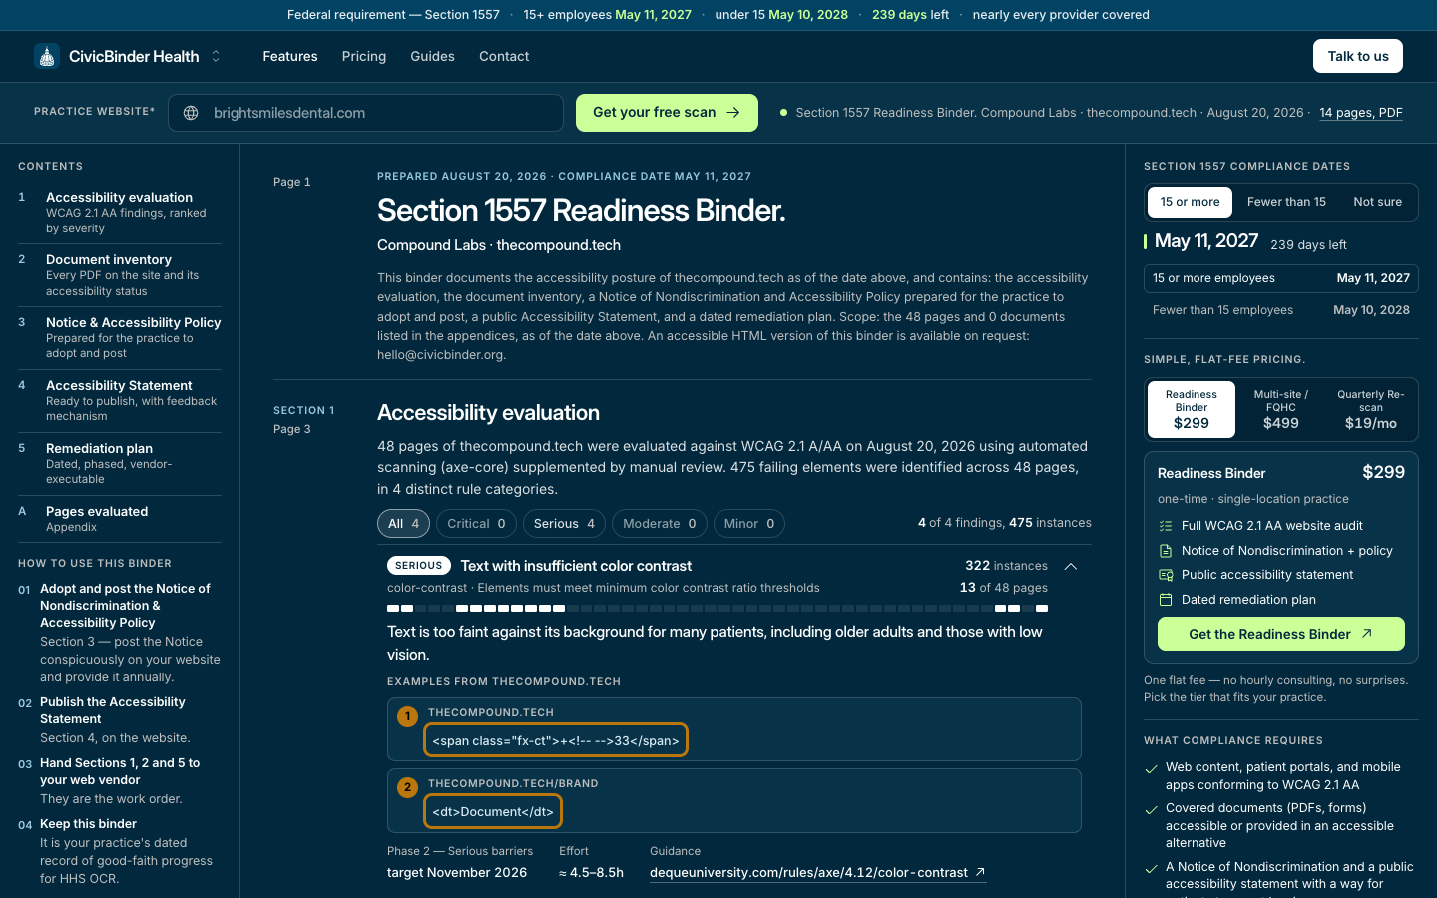Click the Section 1557 Readiness Binder heading

[x=582, y=211]
